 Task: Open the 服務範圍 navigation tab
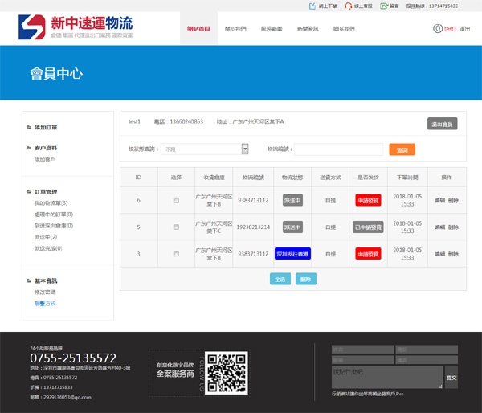point(272,28)
